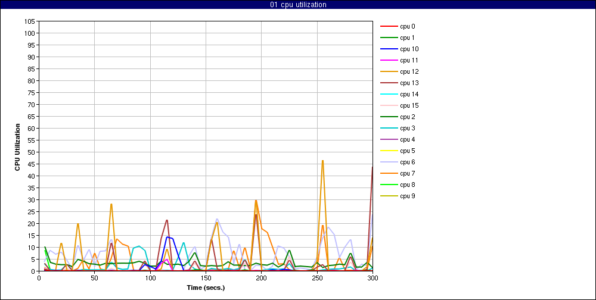Select the cpu 6 legend label
Screen dimensions: 596x300
click(x=408, y=162)
